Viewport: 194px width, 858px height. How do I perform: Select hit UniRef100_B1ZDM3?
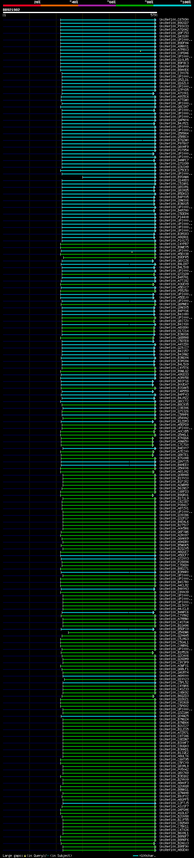pos(174,421)
